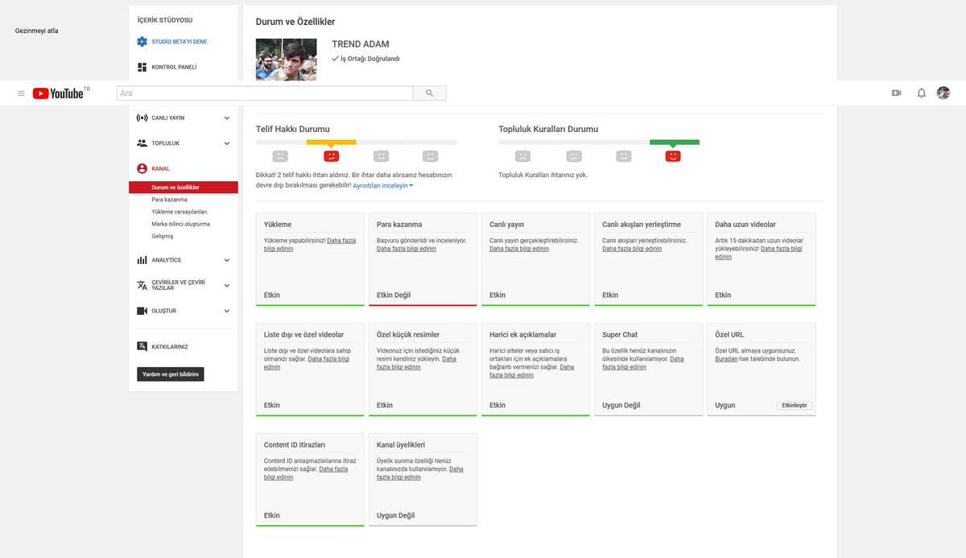Screen dimensions: 966x558
Task: Click the red copyright strike face icon
Action: [x=331, y=156]
